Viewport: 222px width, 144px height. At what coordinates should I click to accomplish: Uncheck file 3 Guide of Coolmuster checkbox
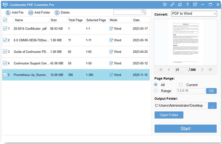5,51
